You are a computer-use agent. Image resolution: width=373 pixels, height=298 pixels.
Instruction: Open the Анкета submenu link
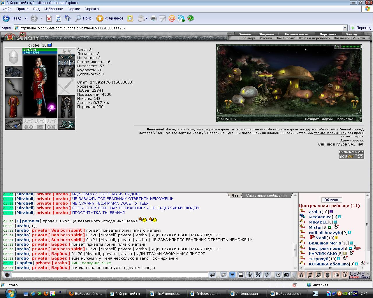click(359, 38)
